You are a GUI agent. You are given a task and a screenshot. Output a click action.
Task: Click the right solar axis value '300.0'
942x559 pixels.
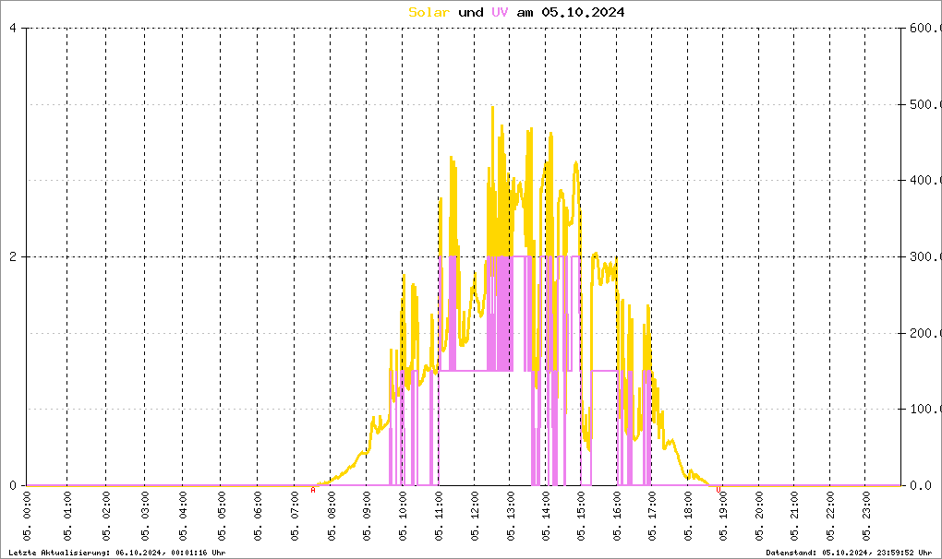pyautogui.click(x=923, y=256)
